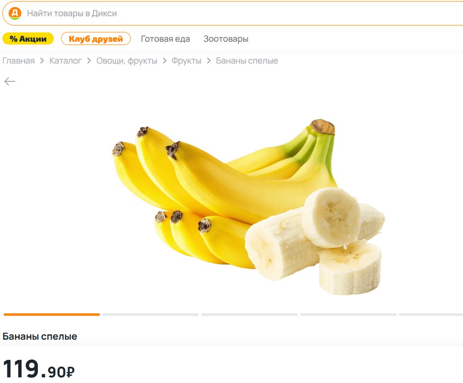This screenshot has width=463, height=383.
Task: Navigate to Главная breadcrumb
Action: (19, 61)
